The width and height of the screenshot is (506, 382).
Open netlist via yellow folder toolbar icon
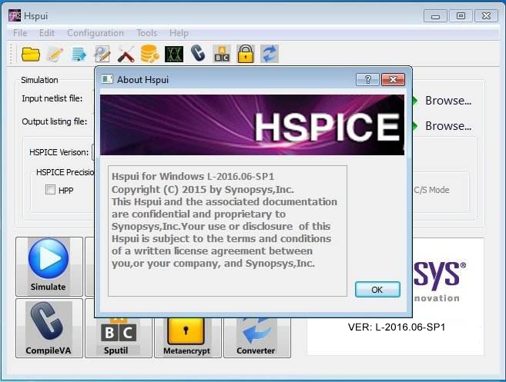pyautogui.click(x=31, y=54)
